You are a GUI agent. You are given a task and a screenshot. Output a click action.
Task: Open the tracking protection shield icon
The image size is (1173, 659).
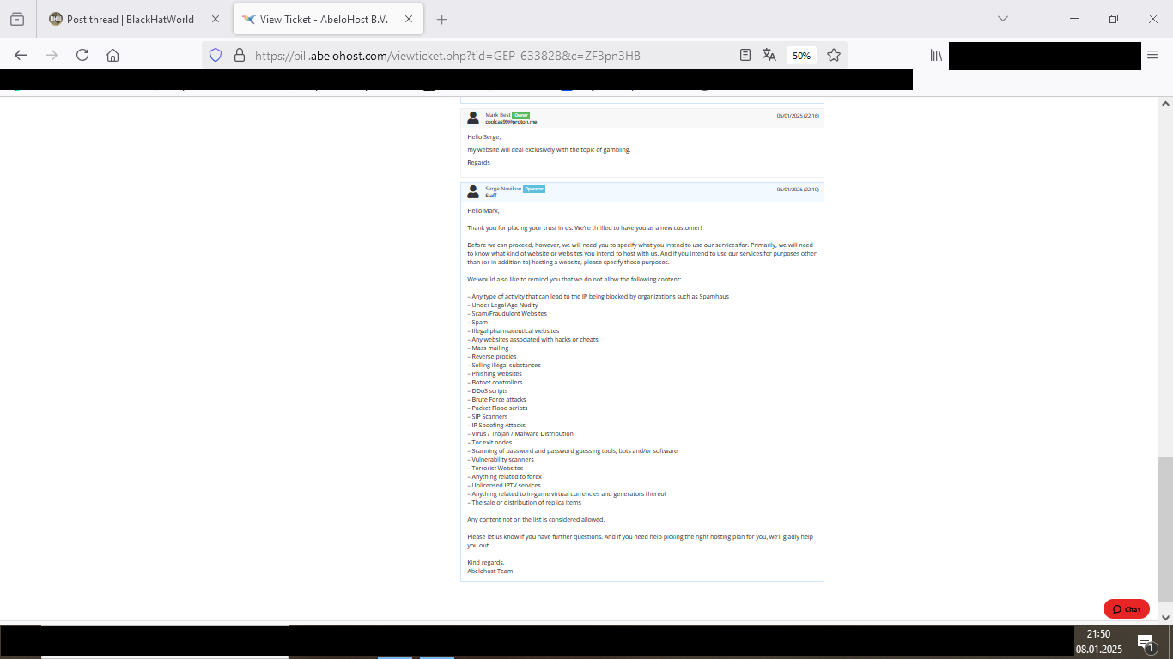click(216, 55)
